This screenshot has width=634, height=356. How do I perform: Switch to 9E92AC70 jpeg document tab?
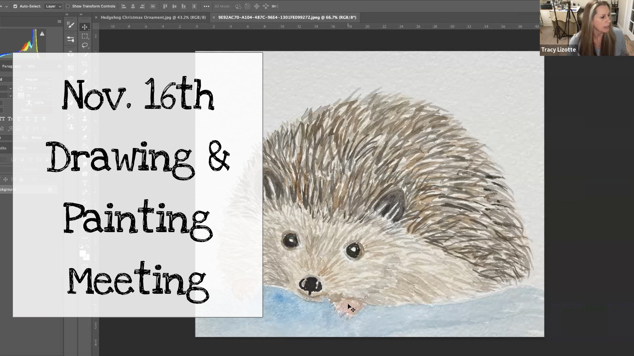pyautogui.click(x=287, y=17)
